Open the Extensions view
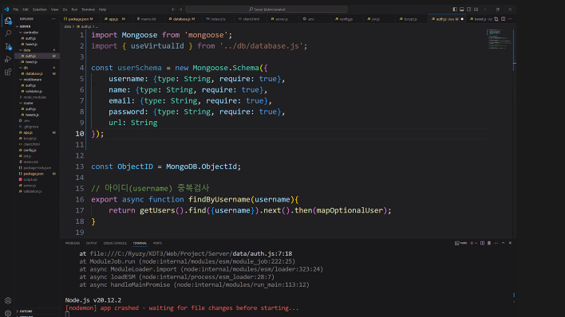 tap(8, 72)
